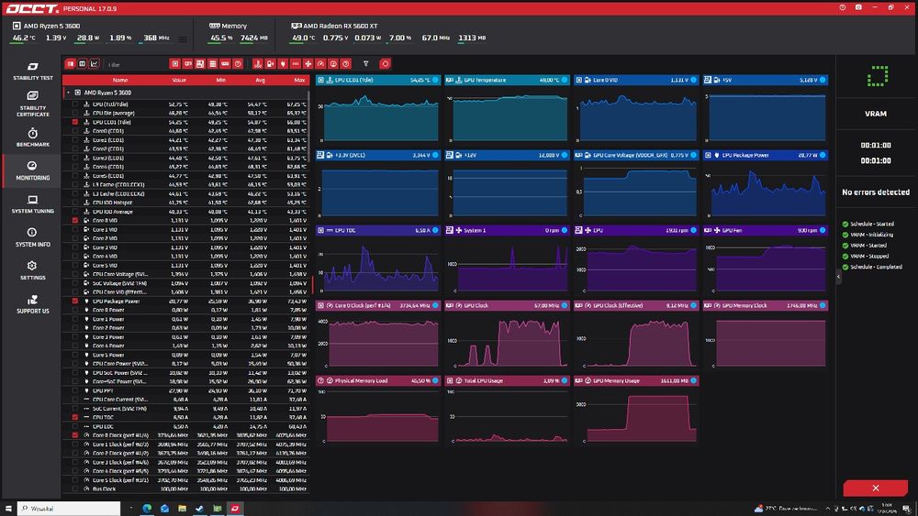Uncheck the CPU CCD1 (Tdie) sensor checkbox
This screenshot has width=918, height=516.
(x=75, y=122)
